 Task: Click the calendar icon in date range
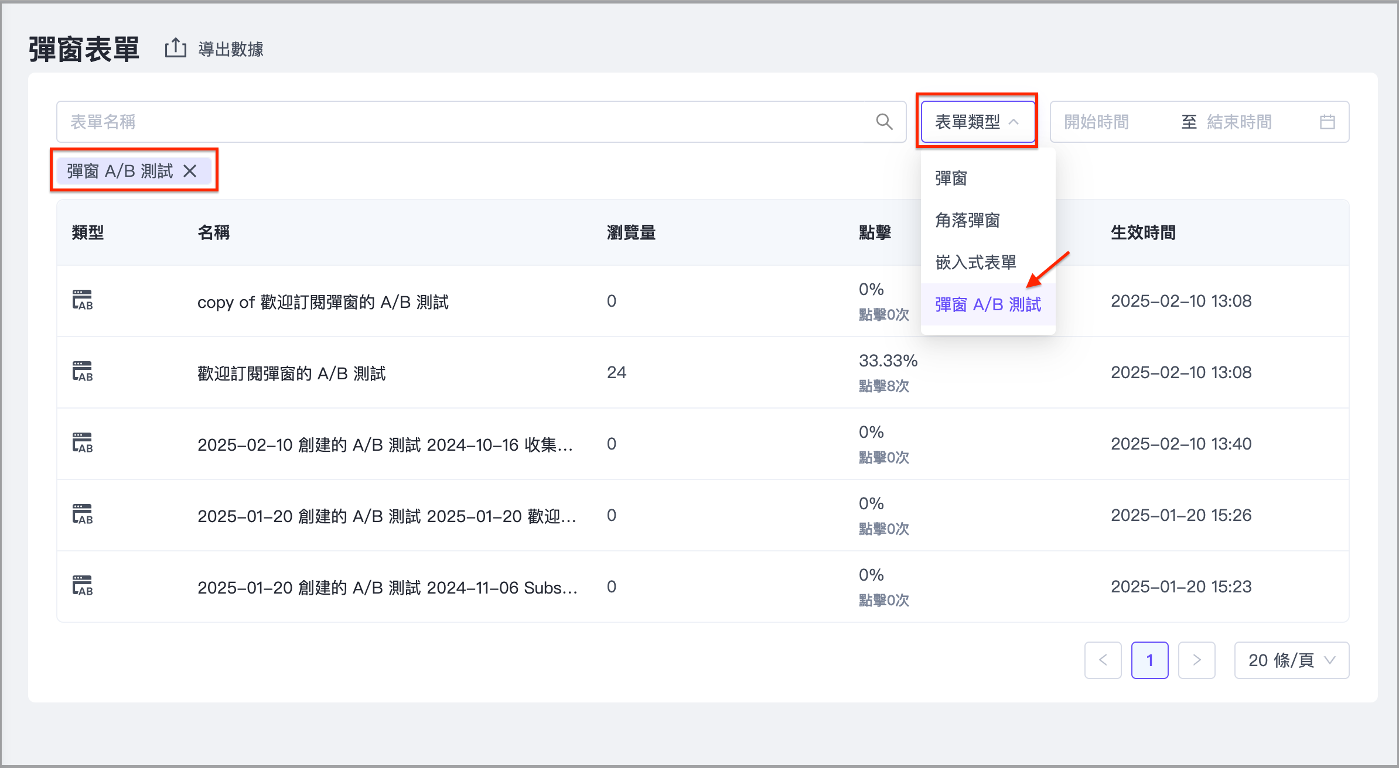click(x=1327, y=122)
